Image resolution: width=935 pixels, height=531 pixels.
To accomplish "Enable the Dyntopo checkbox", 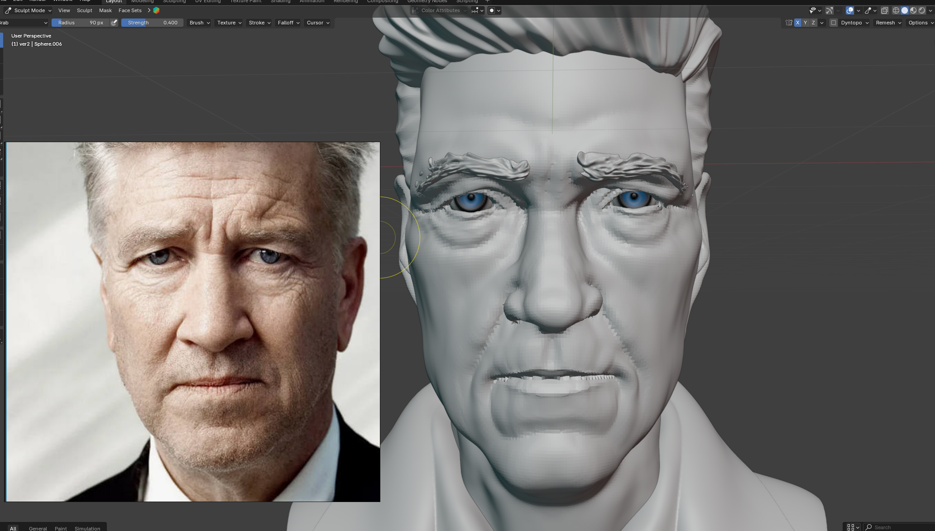I will click(834, 23).
